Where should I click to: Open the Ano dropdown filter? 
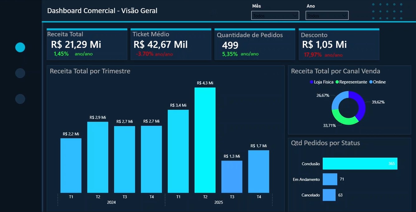(327, 16)
